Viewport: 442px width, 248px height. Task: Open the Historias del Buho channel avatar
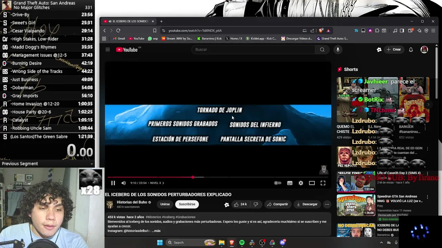110,204
